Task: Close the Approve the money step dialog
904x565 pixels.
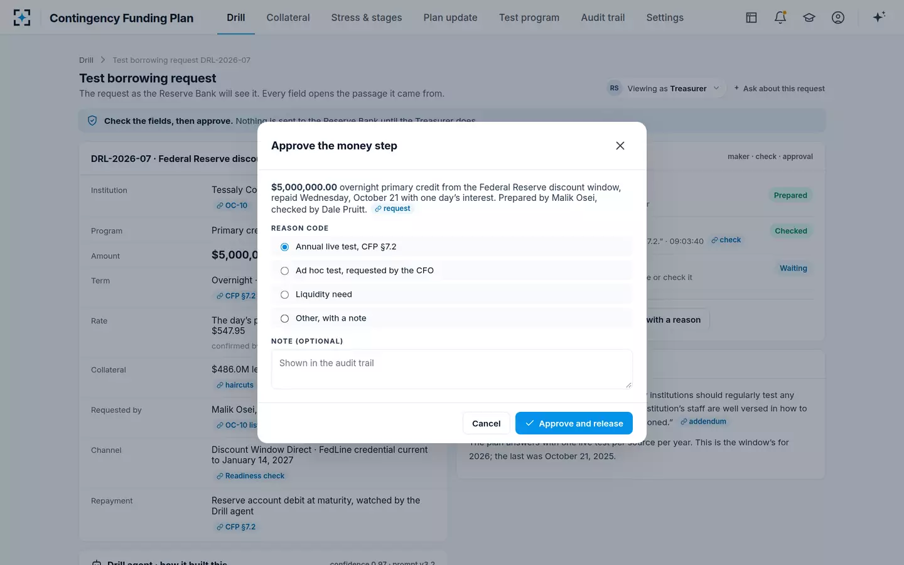Action: point(620,146)
